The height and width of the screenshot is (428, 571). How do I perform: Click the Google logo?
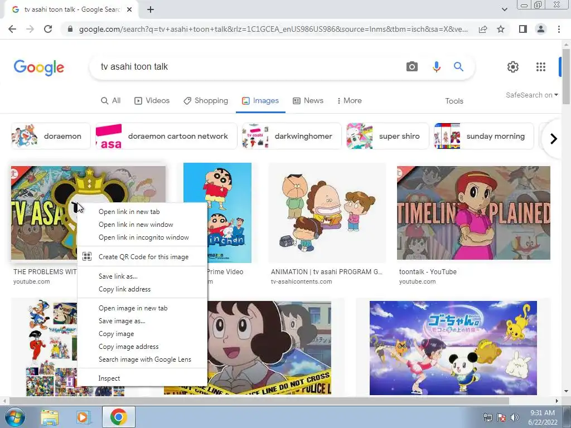39,67
